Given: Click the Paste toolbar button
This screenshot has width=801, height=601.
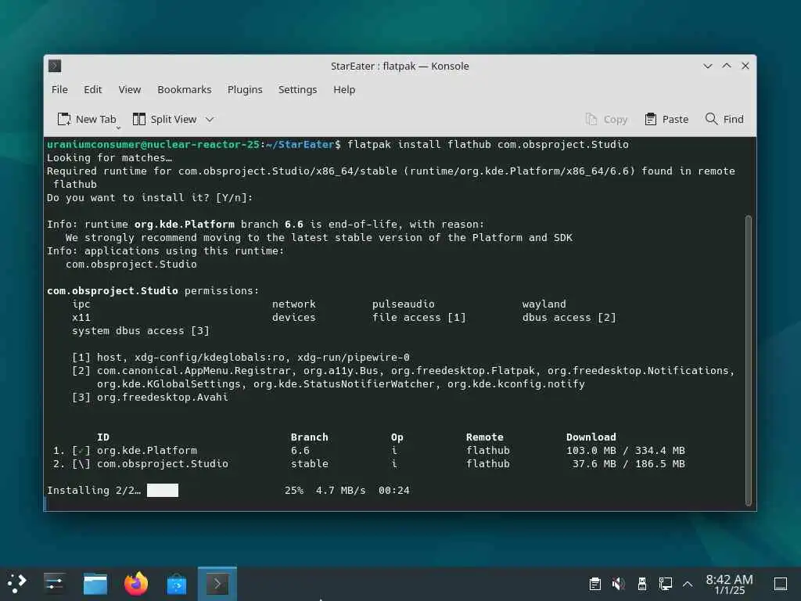Looking at the screenshot, I should point(666,119).
